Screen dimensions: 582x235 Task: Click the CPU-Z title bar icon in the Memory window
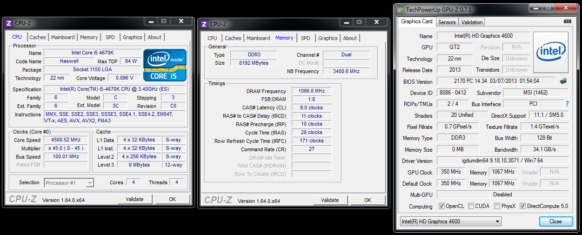[x=204, y=24]
